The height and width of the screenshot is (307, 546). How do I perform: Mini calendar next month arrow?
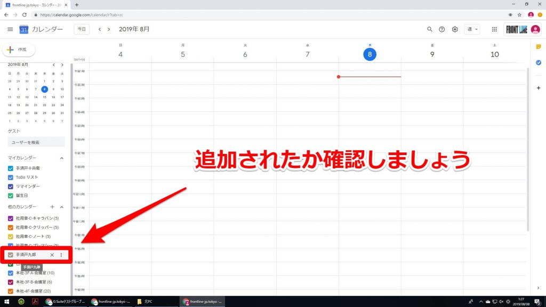coord(62,64)
